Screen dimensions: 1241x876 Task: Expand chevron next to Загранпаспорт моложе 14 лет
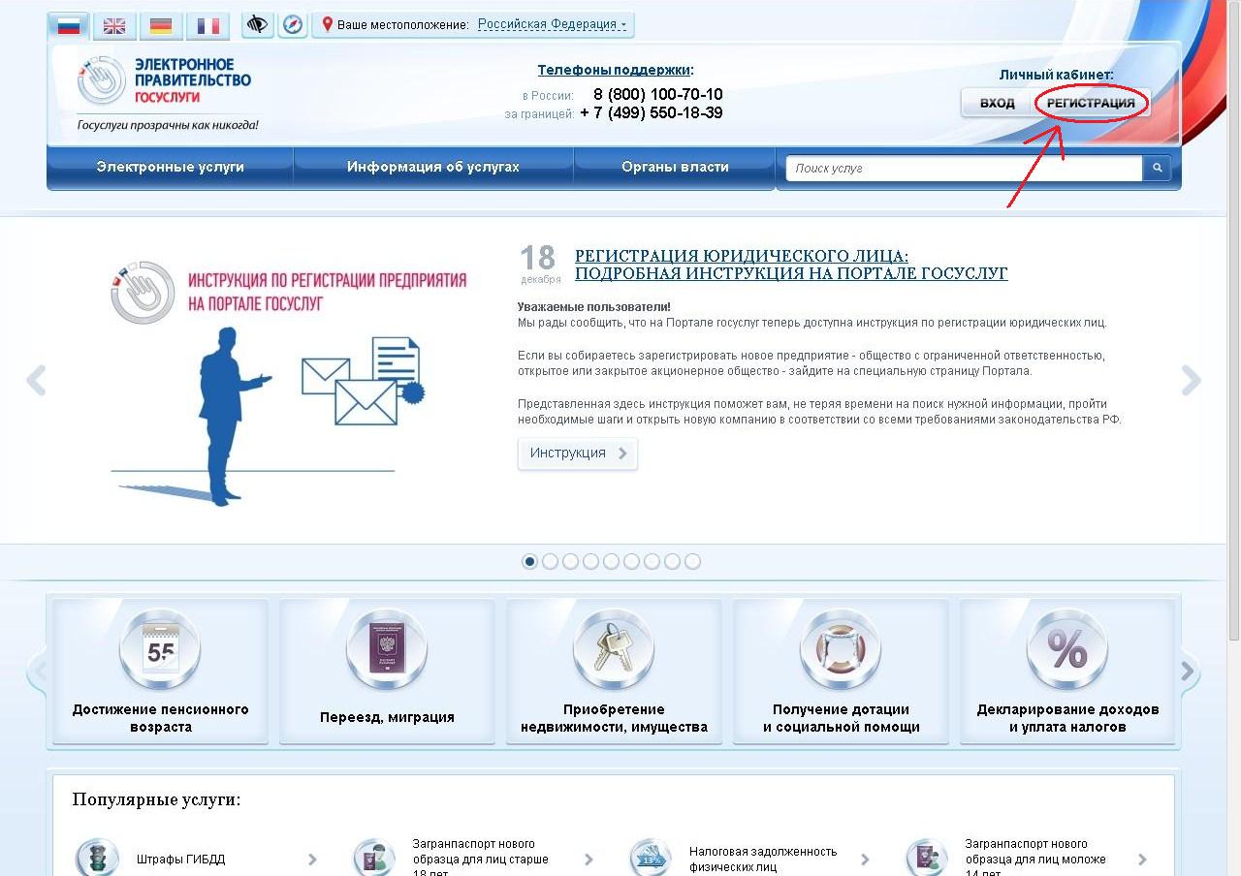click(1142, 859)
